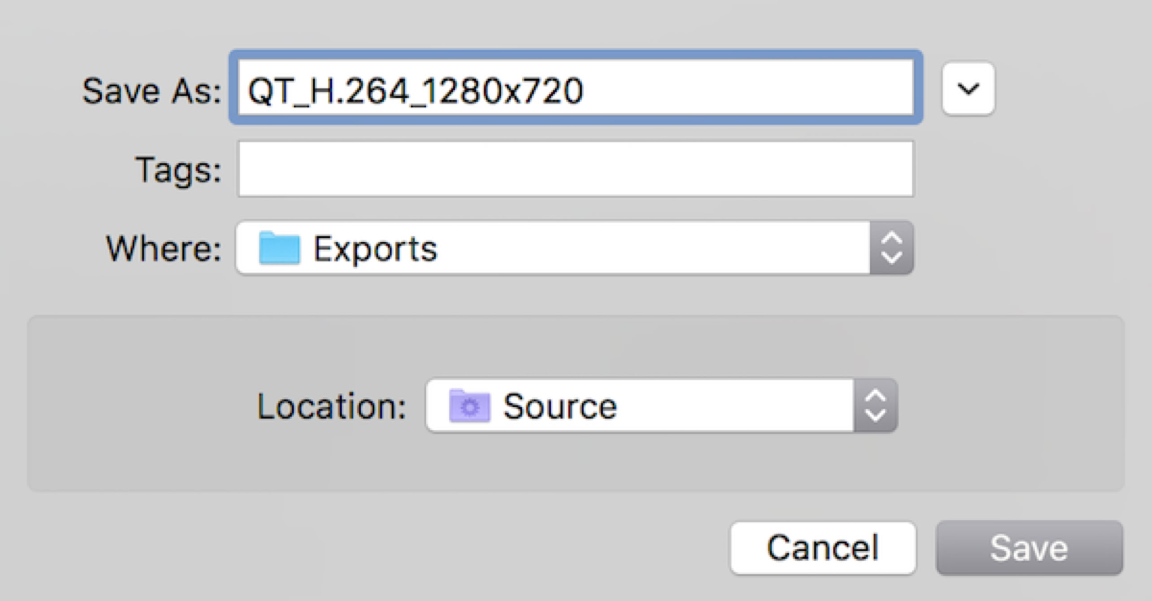Click the "Exports" text in Where popup
This screenshot has height=601, width=1152.
(x=375, y=248)
